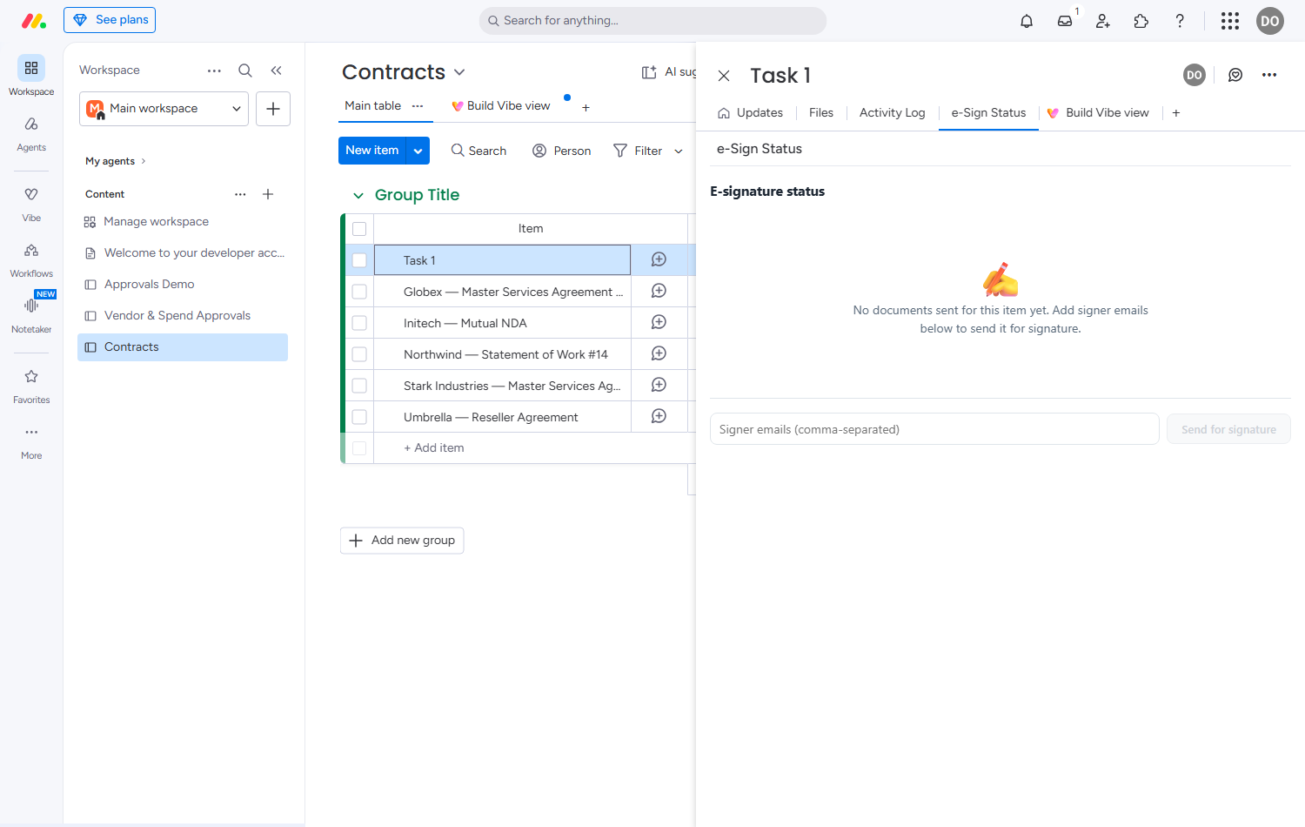1305x827 pixels.
Task: Open the notifications bell
Action: click(1027, 21)
